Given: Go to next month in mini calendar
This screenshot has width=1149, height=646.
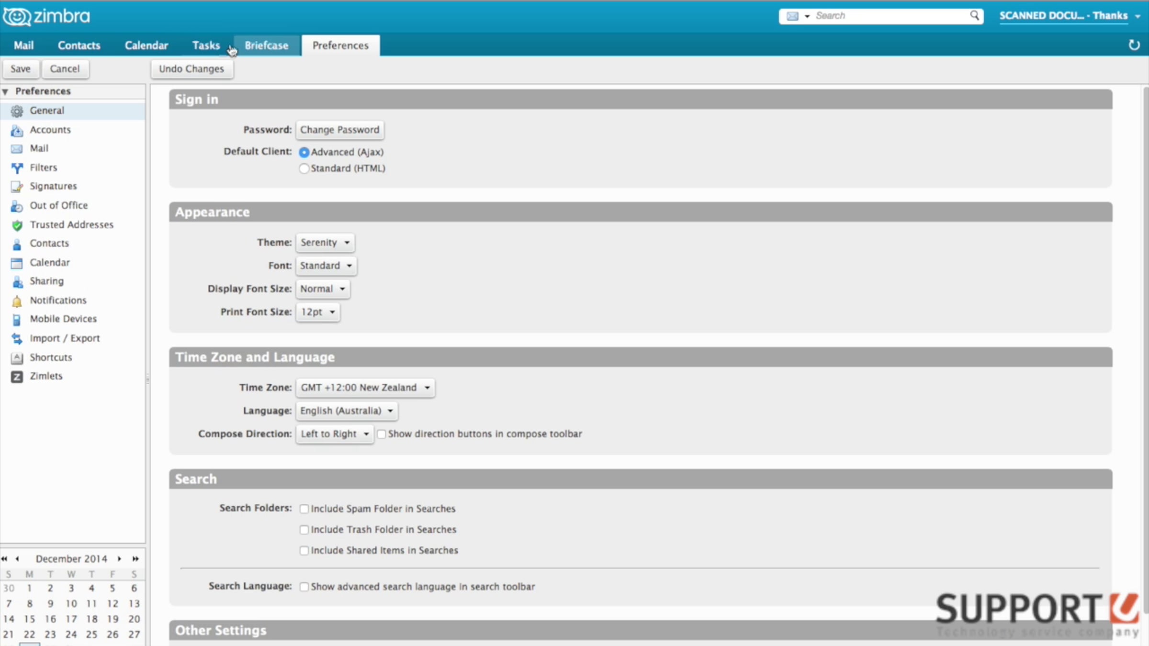Looking at the screenshot, I should point(119,558).
